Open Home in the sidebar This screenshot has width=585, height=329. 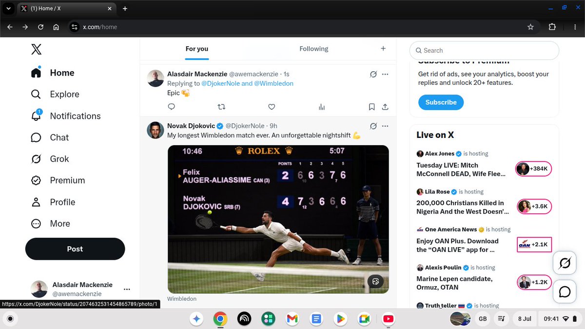(53, 73)
